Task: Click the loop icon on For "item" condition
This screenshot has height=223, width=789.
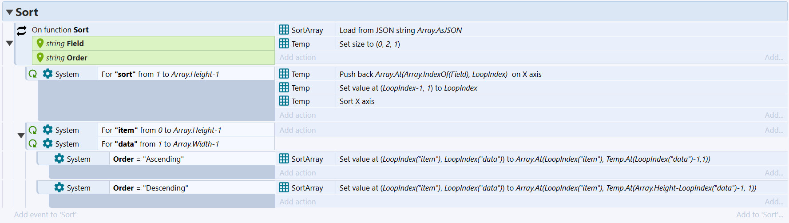Action: click(33, 130)
